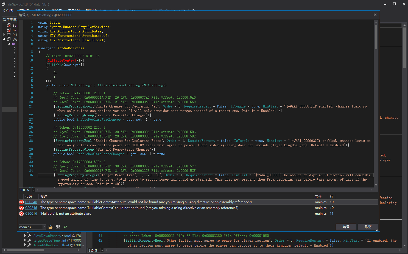Screen dimensions: 408x254
Task: Click the open-folder icon next to main.cs
Action: pos(51,227)
